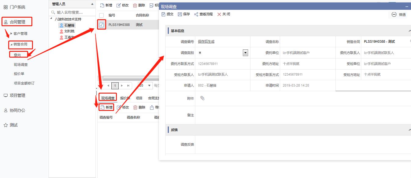
Task: Uncheck the PLSS19H0388 row checkbox
Action: click(102, 25)
